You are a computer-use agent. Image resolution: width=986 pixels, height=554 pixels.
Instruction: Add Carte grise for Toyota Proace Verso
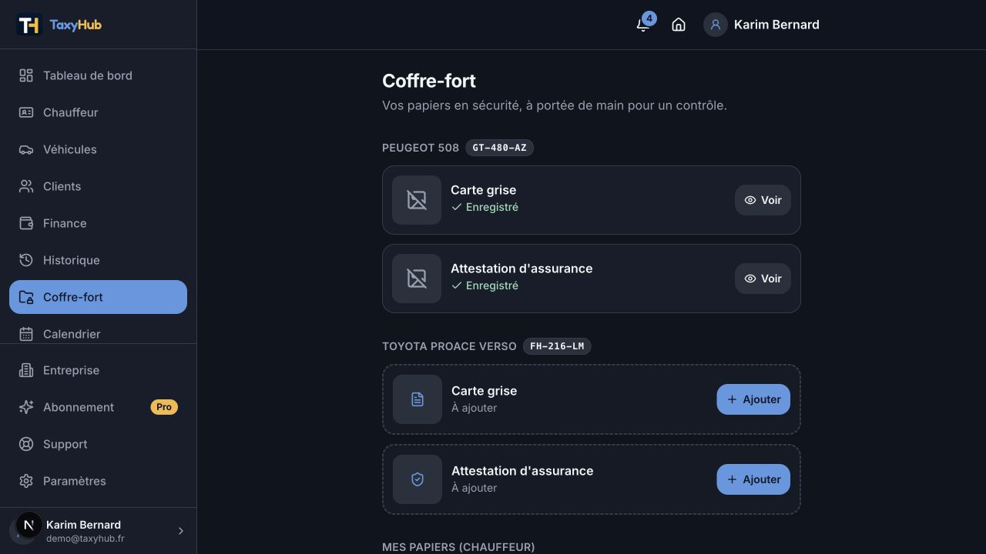click(753, 399)
